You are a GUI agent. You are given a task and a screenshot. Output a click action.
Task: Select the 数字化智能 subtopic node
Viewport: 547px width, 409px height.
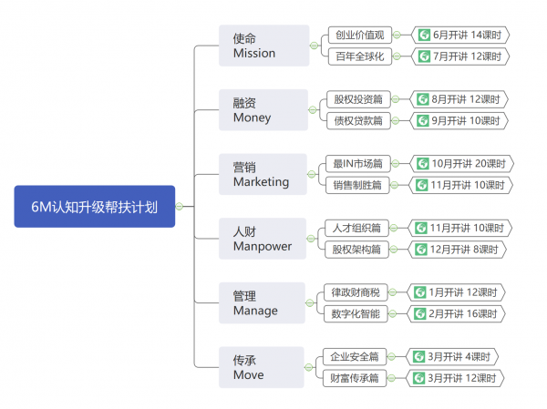click(356, 313)
